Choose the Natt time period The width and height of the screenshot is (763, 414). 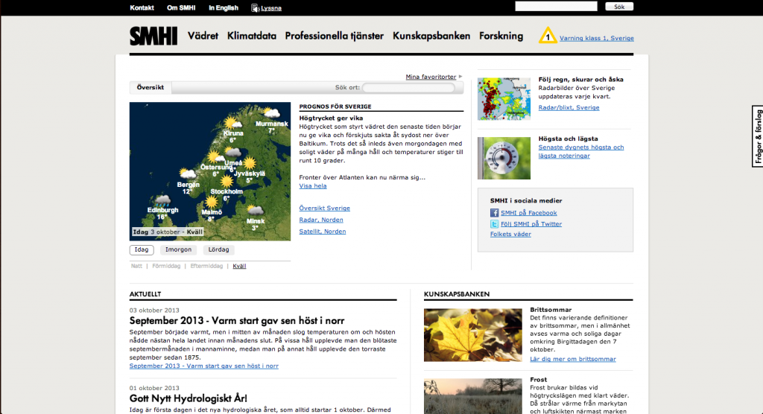[x=136, y=266]
